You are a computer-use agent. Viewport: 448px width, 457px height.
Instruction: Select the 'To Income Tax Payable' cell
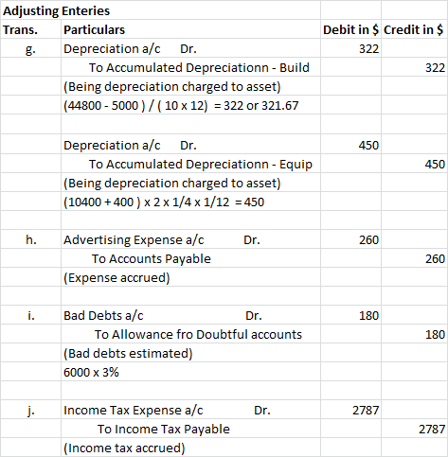(190, 429)
